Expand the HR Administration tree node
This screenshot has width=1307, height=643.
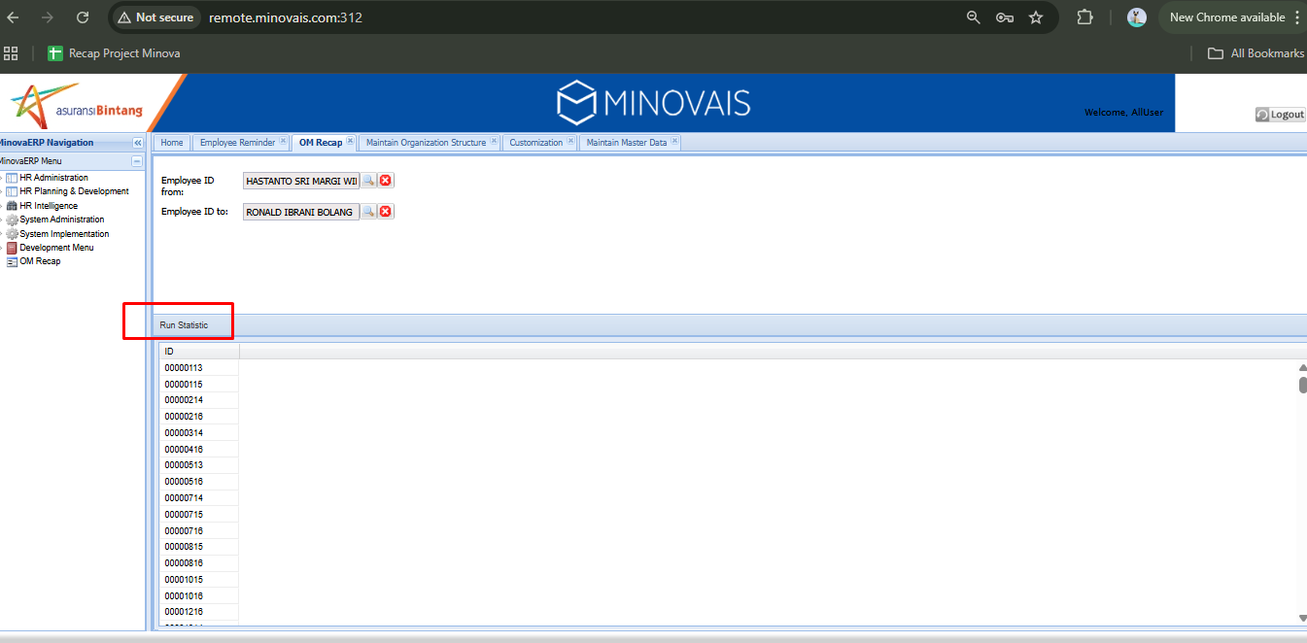click(x=2, y=178)
